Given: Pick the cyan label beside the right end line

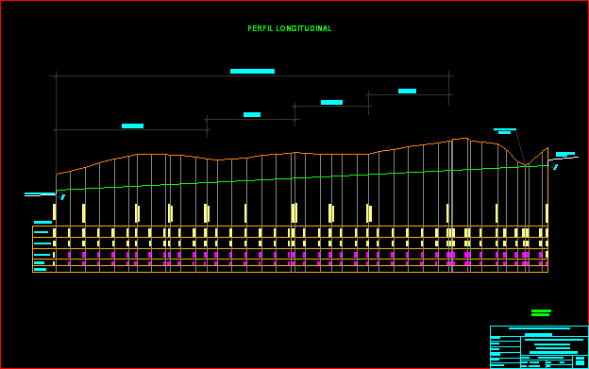Looking at the screenshot, I should click(x=565, y=154).
